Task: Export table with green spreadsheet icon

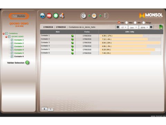Action: [161, 27]
